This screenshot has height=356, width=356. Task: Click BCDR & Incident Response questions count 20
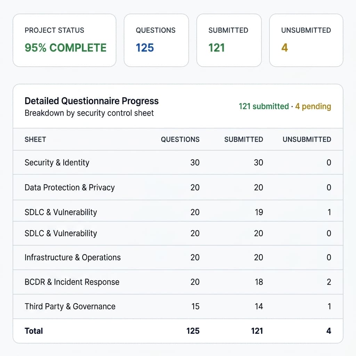195,282
